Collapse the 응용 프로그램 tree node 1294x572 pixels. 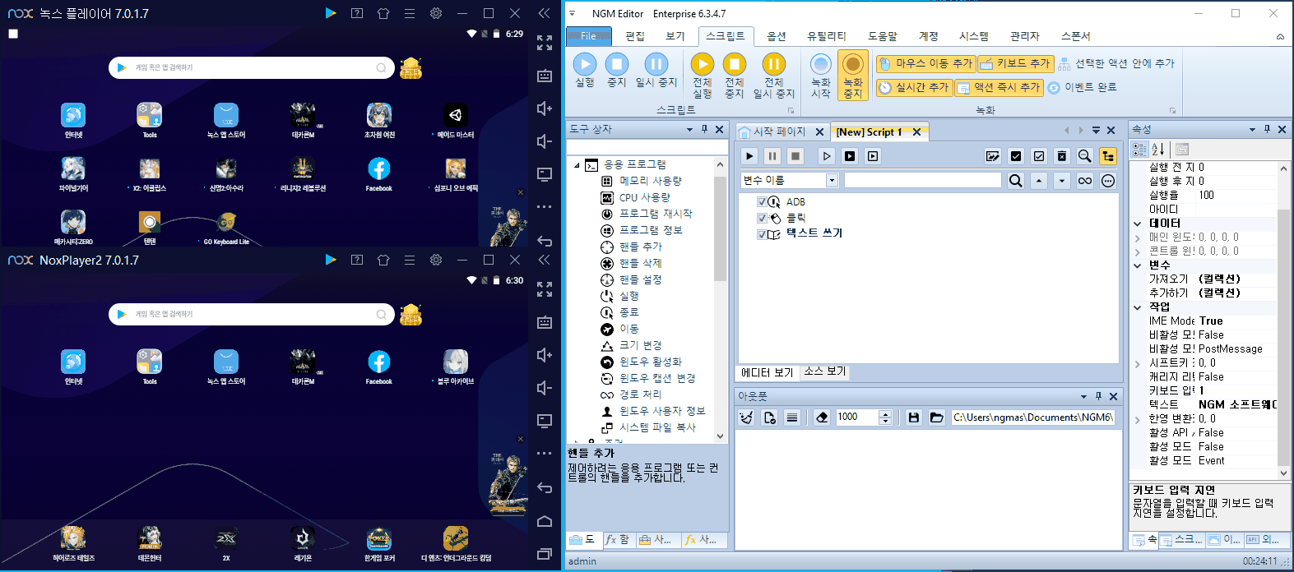click(x=577, y=165)
